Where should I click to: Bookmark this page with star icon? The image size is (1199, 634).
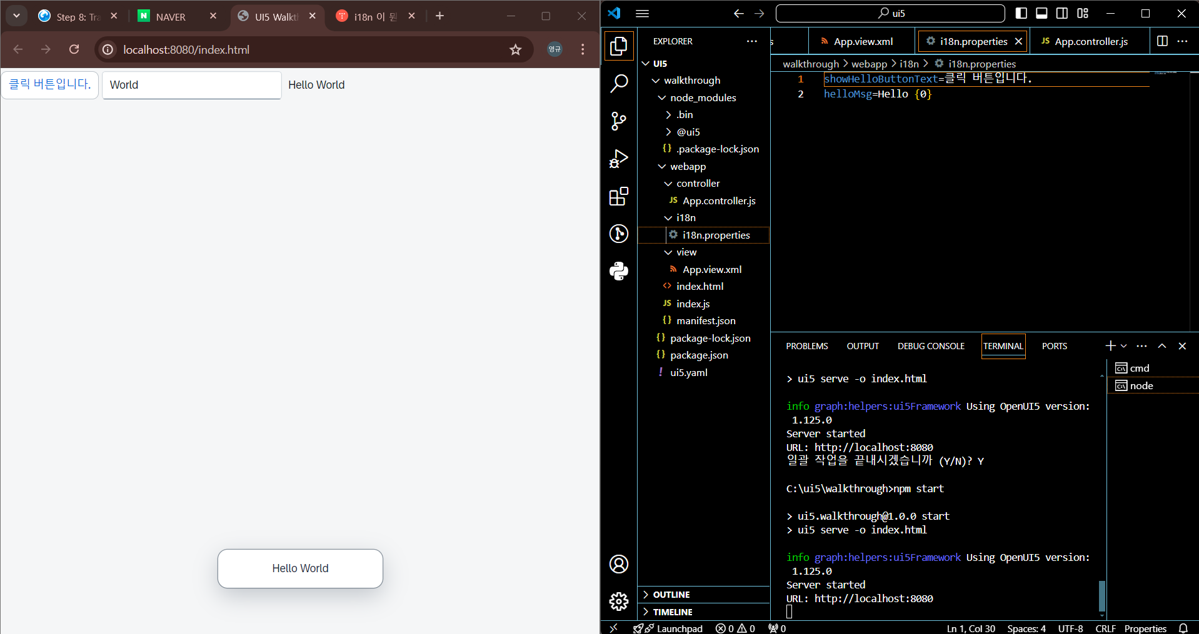coord(515,49)
